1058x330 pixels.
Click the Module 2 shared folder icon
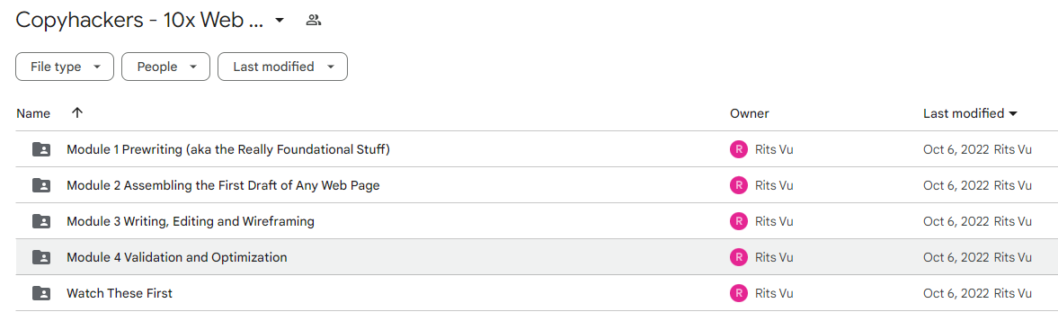41,185
